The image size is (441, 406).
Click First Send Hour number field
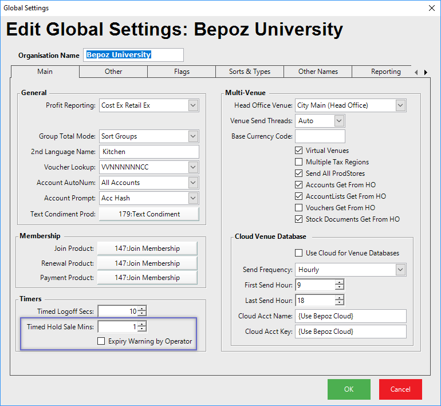315,285
